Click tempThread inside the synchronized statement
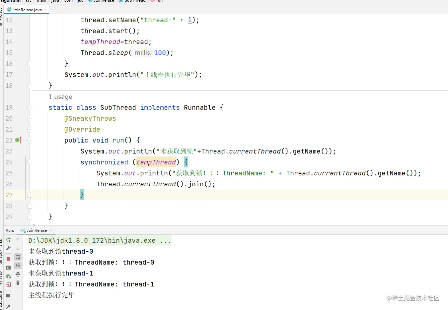This screenshot has width=448, height=310. coord(156,162)
